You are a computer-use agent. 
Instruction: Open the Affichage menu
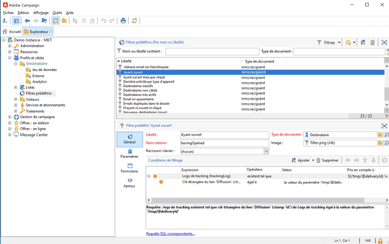[40, 12]
